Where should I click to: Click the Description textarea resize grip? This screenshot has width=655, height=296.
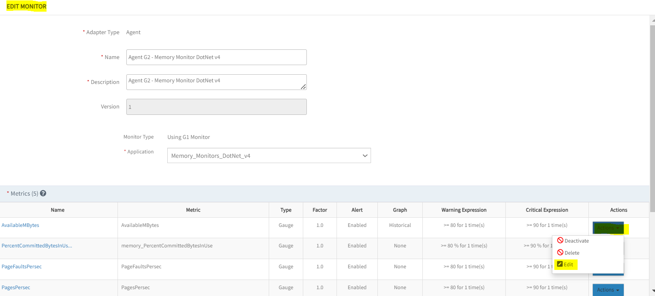click(303, 86)
